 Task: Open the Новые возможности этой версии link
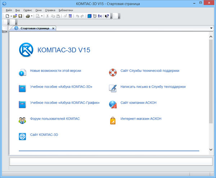click(x=55, y=71)
